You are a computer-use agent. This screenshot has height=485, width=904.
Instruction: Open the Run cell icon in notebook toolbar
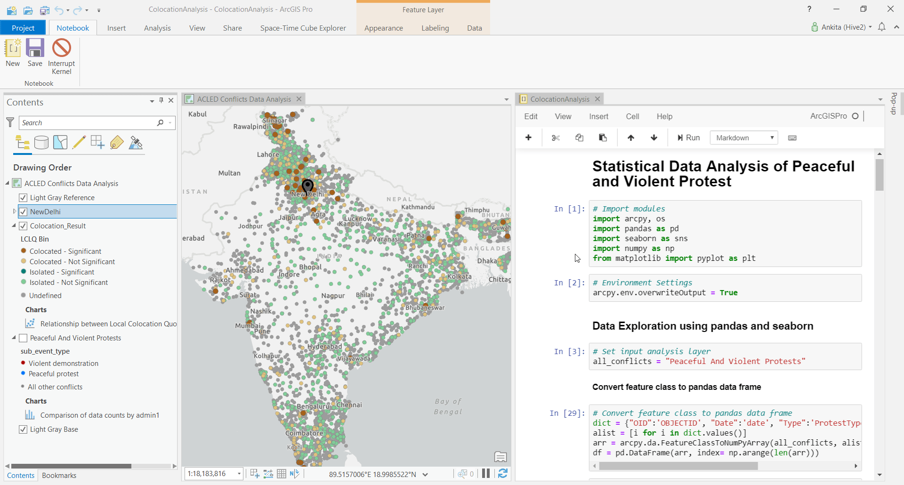coord(687,137)
